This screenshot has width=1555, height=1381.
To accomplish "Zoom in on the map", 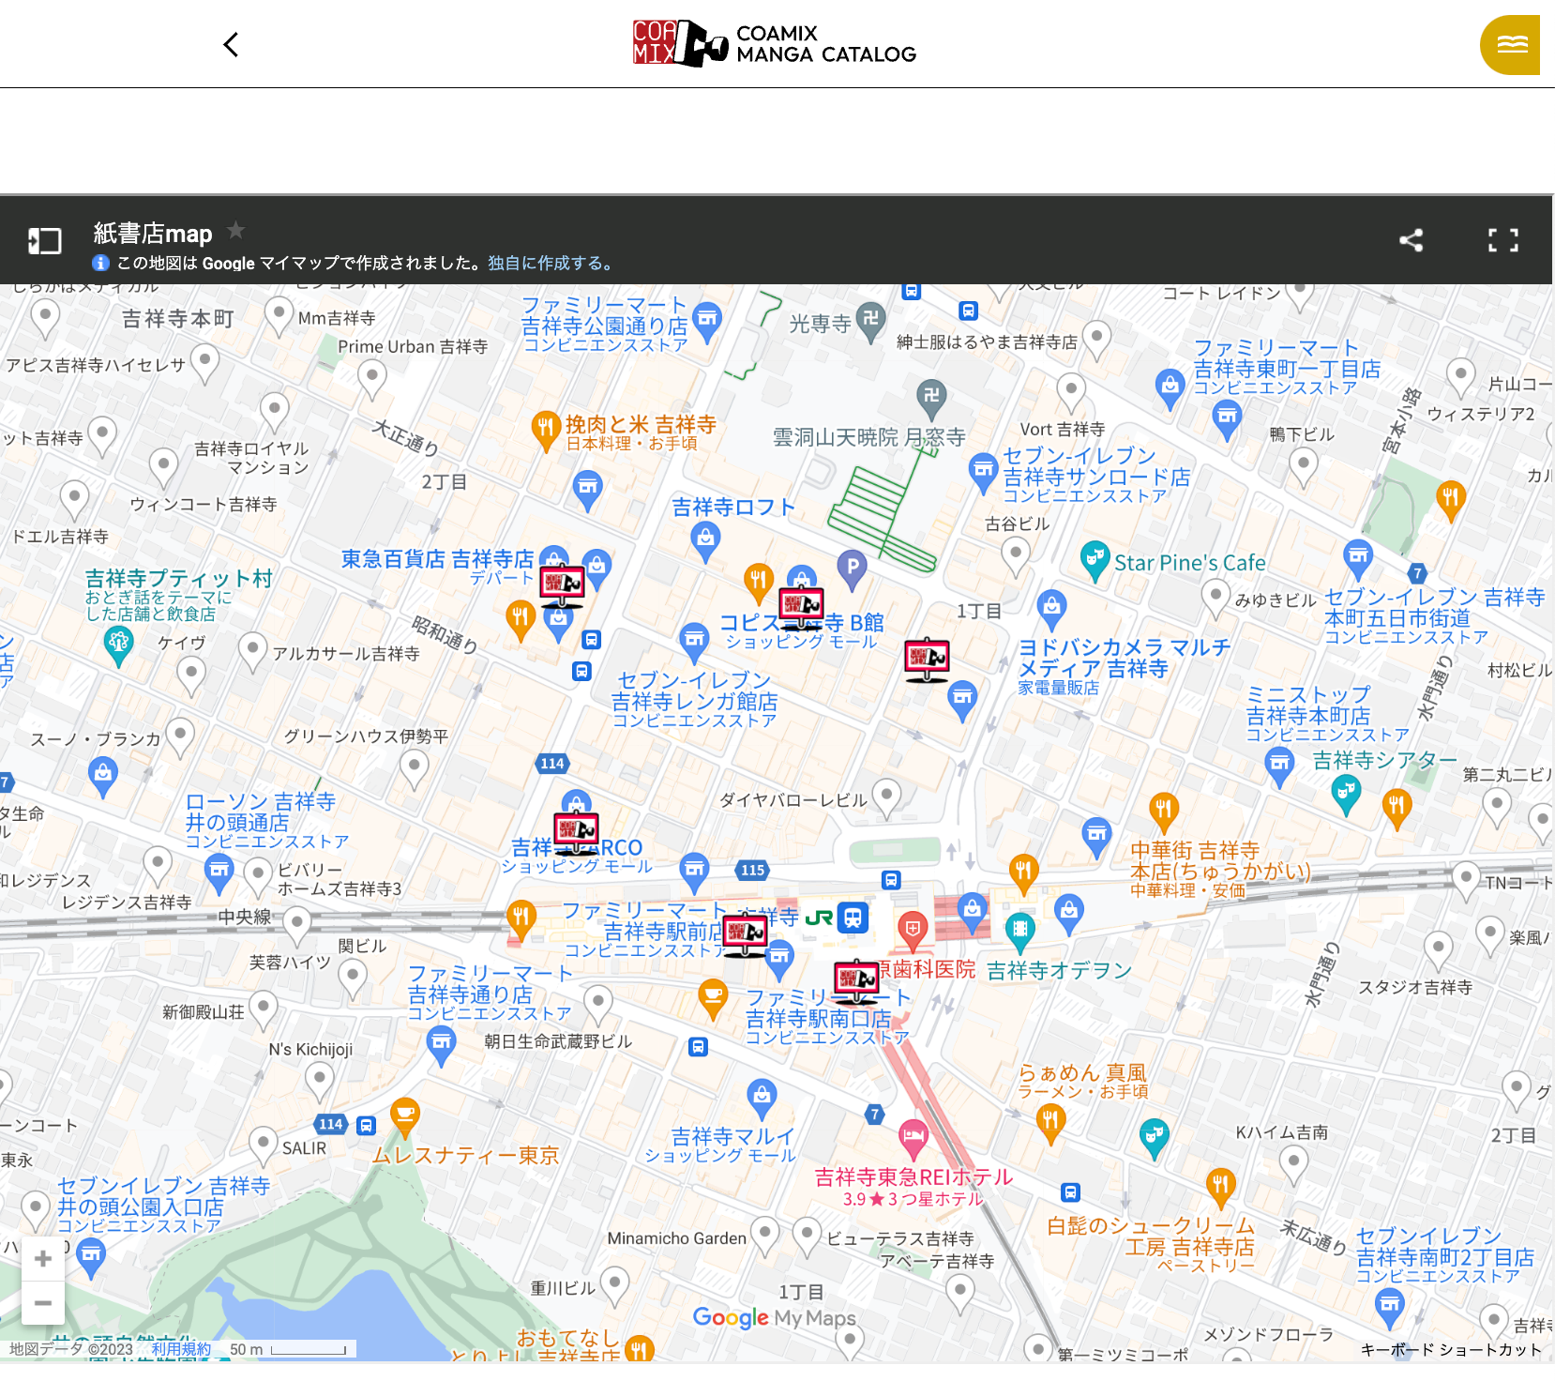I will (42, 1259).
